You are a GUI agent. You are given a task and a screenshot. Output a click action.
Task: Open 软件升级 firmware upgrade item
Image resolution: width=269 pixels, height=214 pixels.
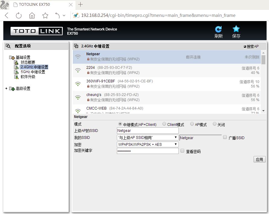click(x=28, y=77)
